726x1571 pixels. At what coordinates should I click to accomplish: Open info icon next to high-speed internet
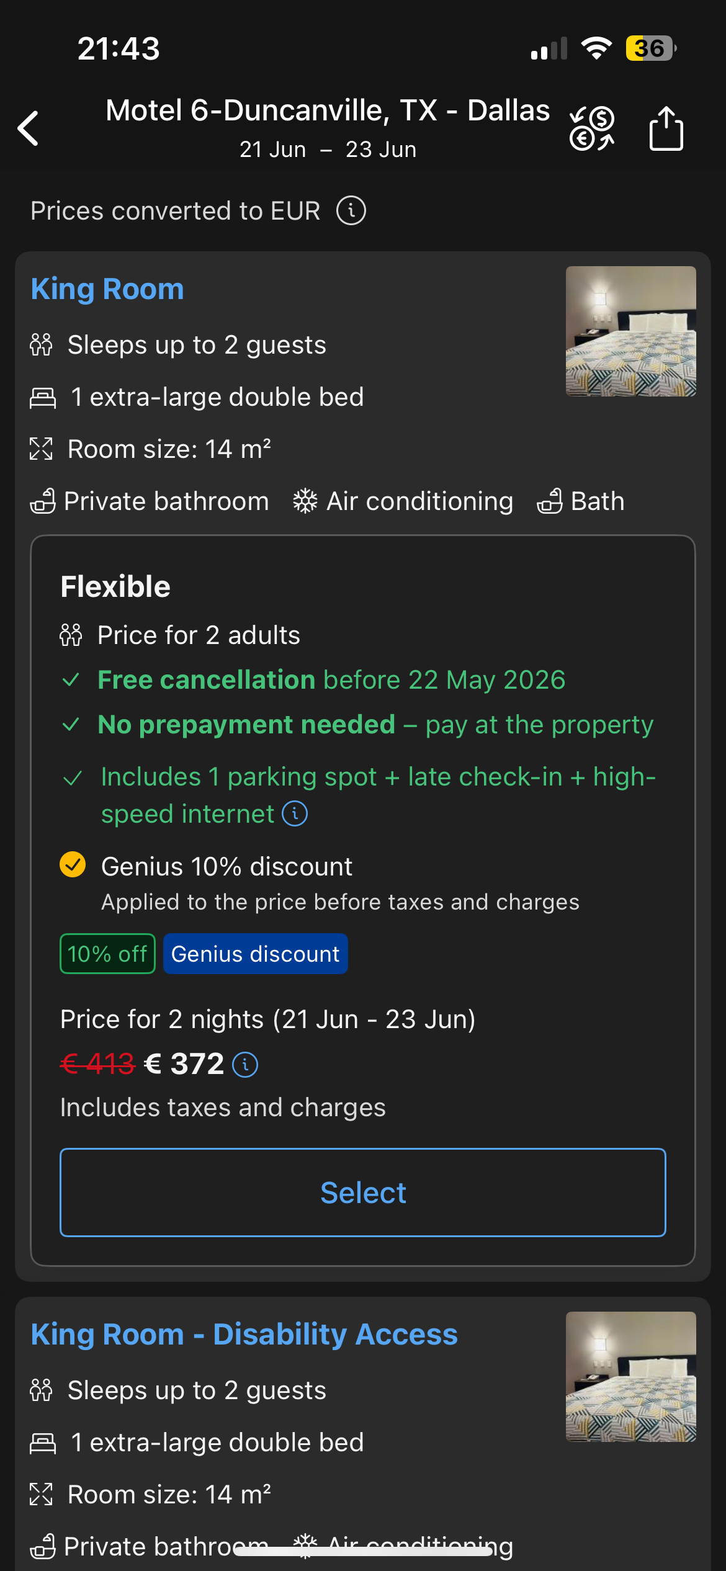point(295,813)
